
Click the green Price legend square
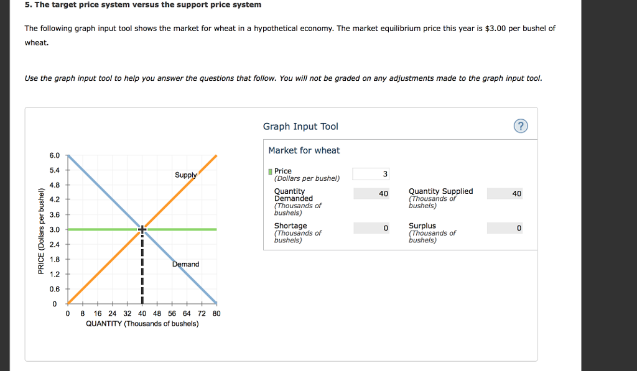click(x=269, y=170)
